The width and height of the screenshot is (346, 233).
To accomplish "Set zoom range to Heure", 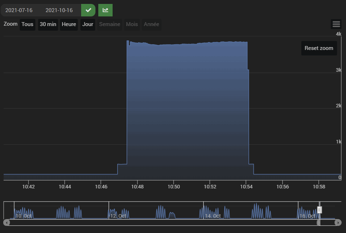I will [69, 24].
